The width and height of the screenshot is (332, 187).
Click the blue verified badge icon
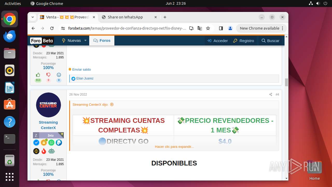coord(36,143)
